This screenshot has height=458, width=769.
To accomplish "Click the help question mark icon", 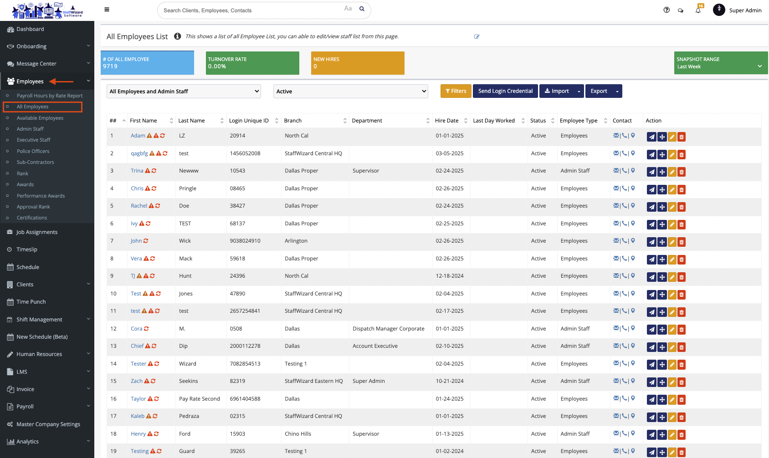I will (x=666, y=10).
